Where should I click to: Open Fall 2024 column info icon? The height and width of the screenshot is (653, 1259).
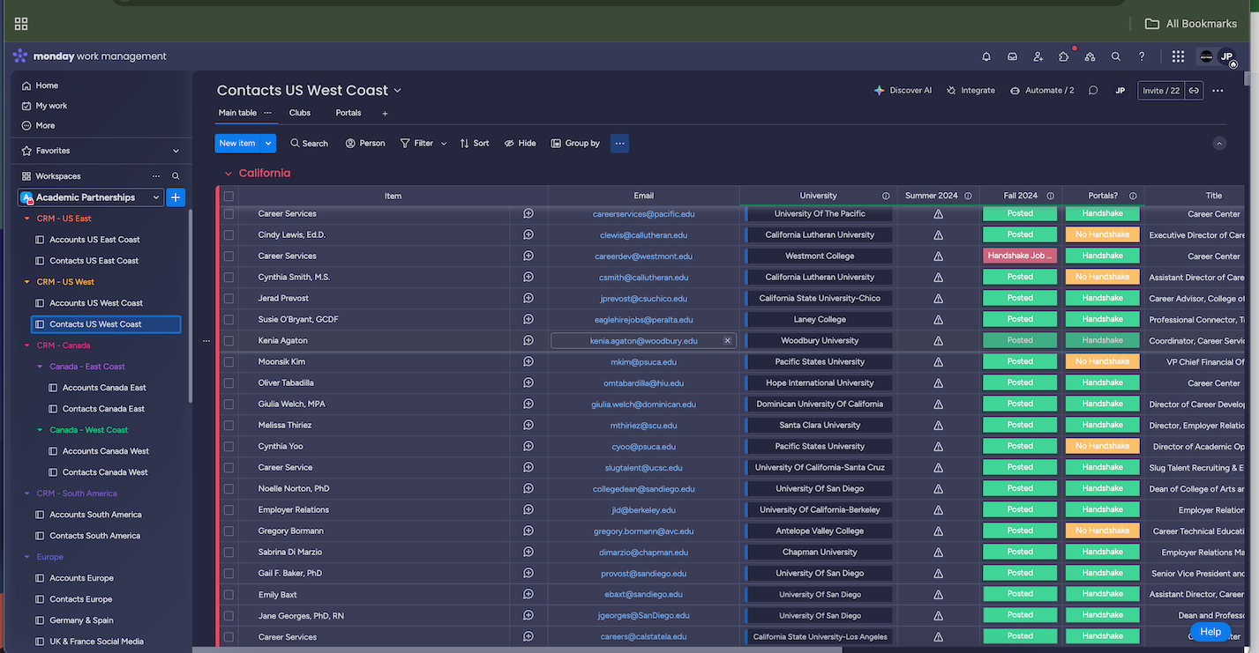pos(1050,196)
